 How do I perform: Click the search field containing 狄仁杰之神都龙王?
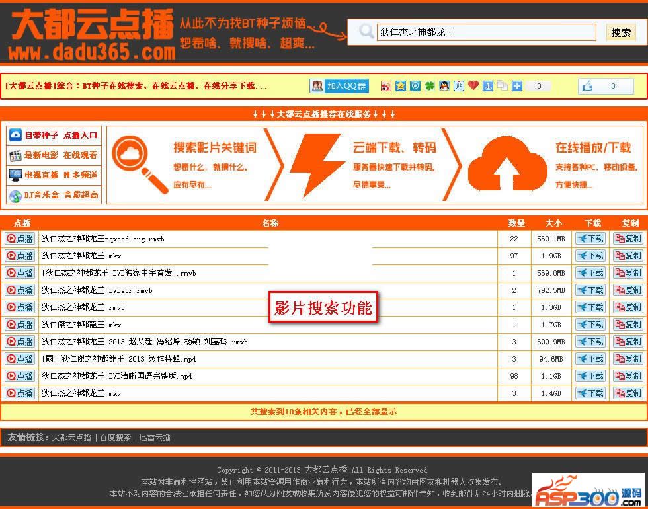click(x=486, y=32)
